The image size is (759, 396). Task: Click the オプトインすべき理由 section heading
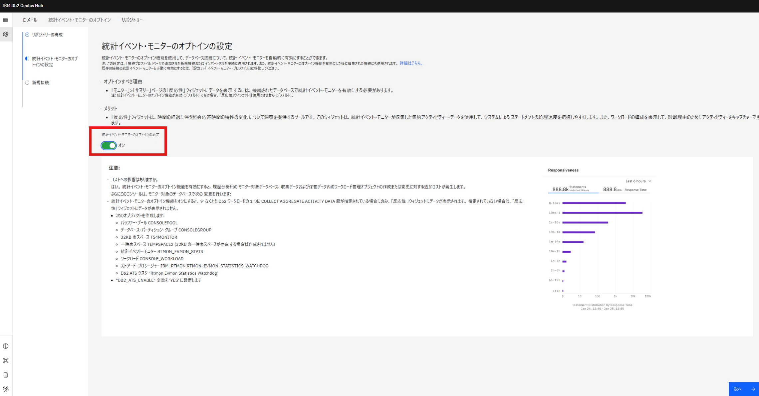(123, 81)
